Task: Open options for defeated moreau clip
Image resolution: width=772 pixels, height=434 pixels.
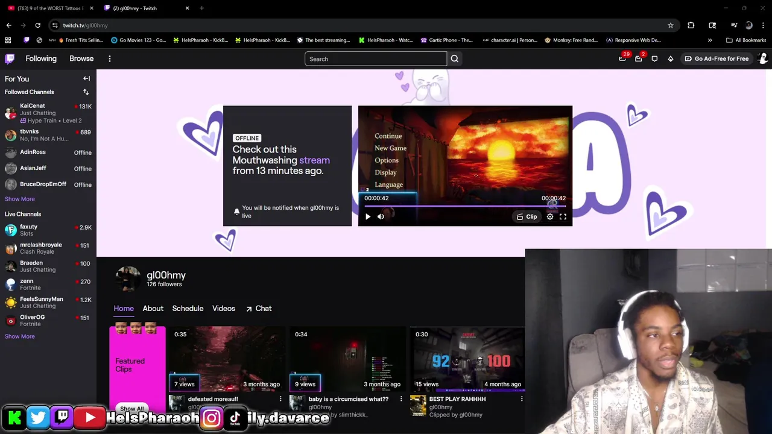Action: coord(280,399)
